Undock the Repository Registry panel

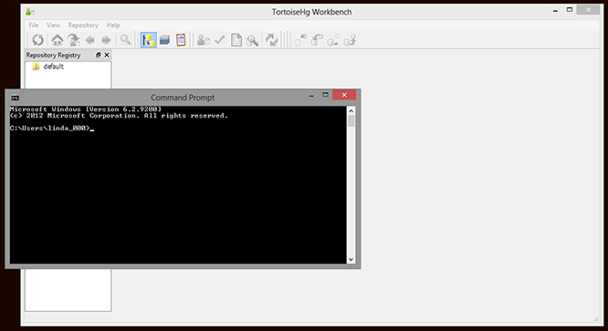pyautogui.click(x=98, y=55)
